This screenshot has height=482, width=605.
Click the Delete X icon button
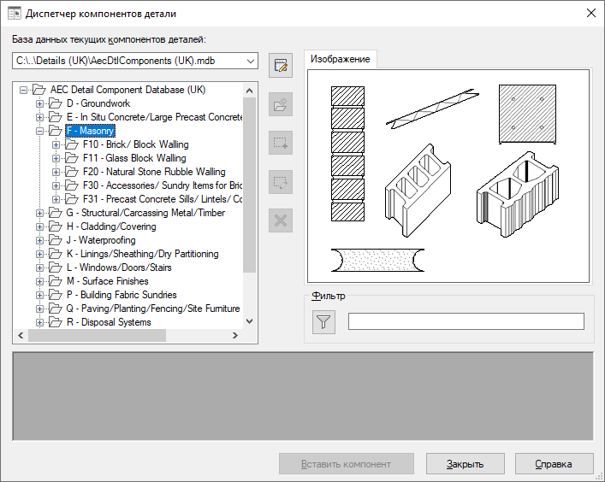pos(281,220)
